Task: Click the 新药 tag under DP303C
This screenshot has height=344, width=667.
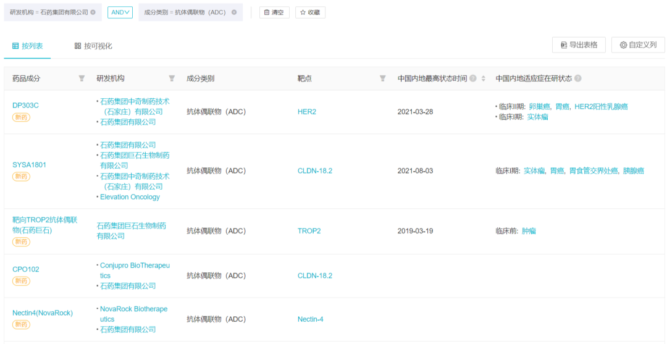Action: click(21, 117)
